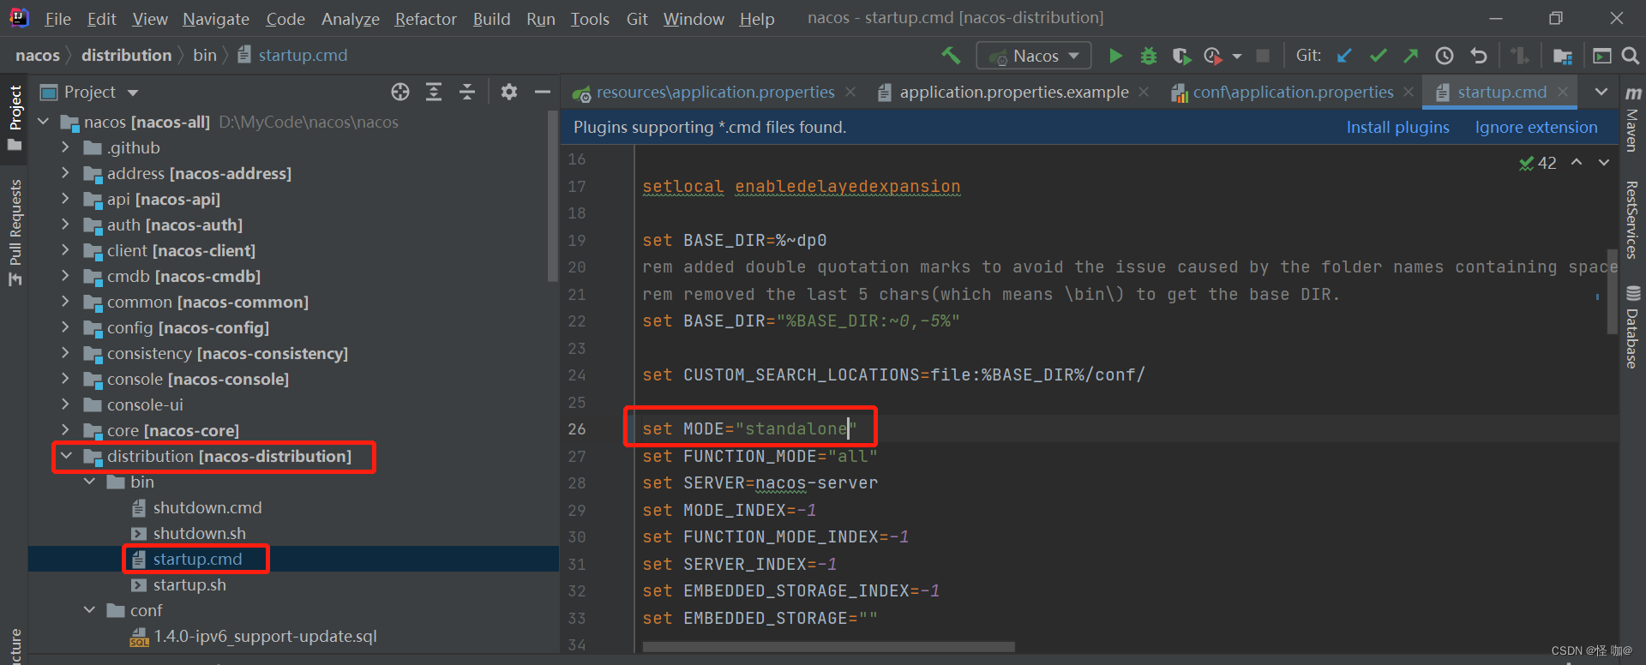Image resolution: width=1646 pixels, height=665 pixels.
Task: Click the Project tree vertical scrollbar
Action: click(552, 197)
